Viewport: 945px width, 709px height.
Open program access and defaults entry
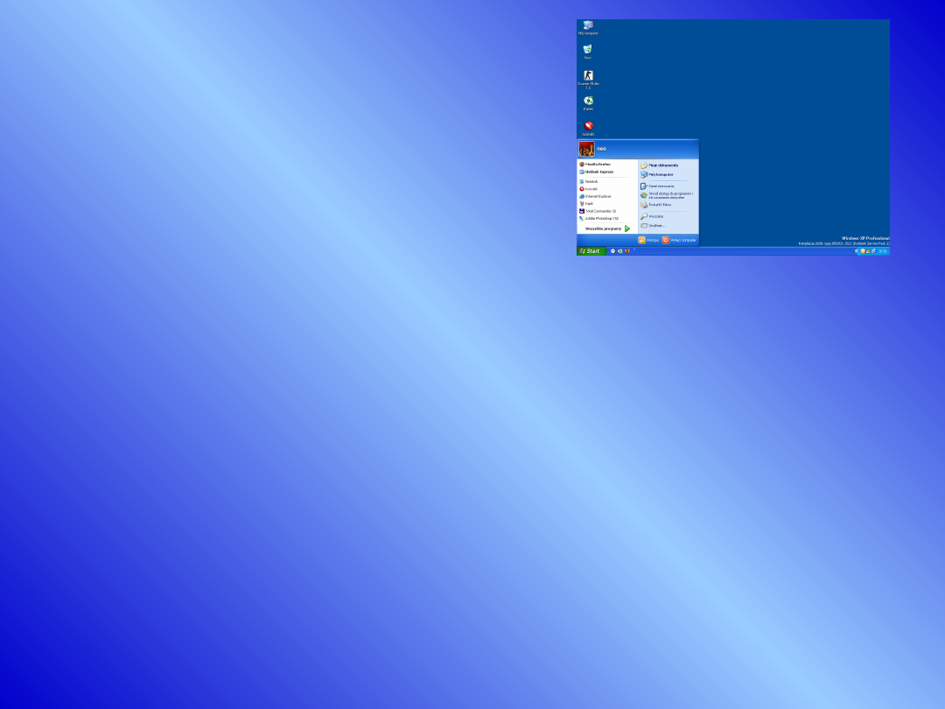click(x=667, y=195)
